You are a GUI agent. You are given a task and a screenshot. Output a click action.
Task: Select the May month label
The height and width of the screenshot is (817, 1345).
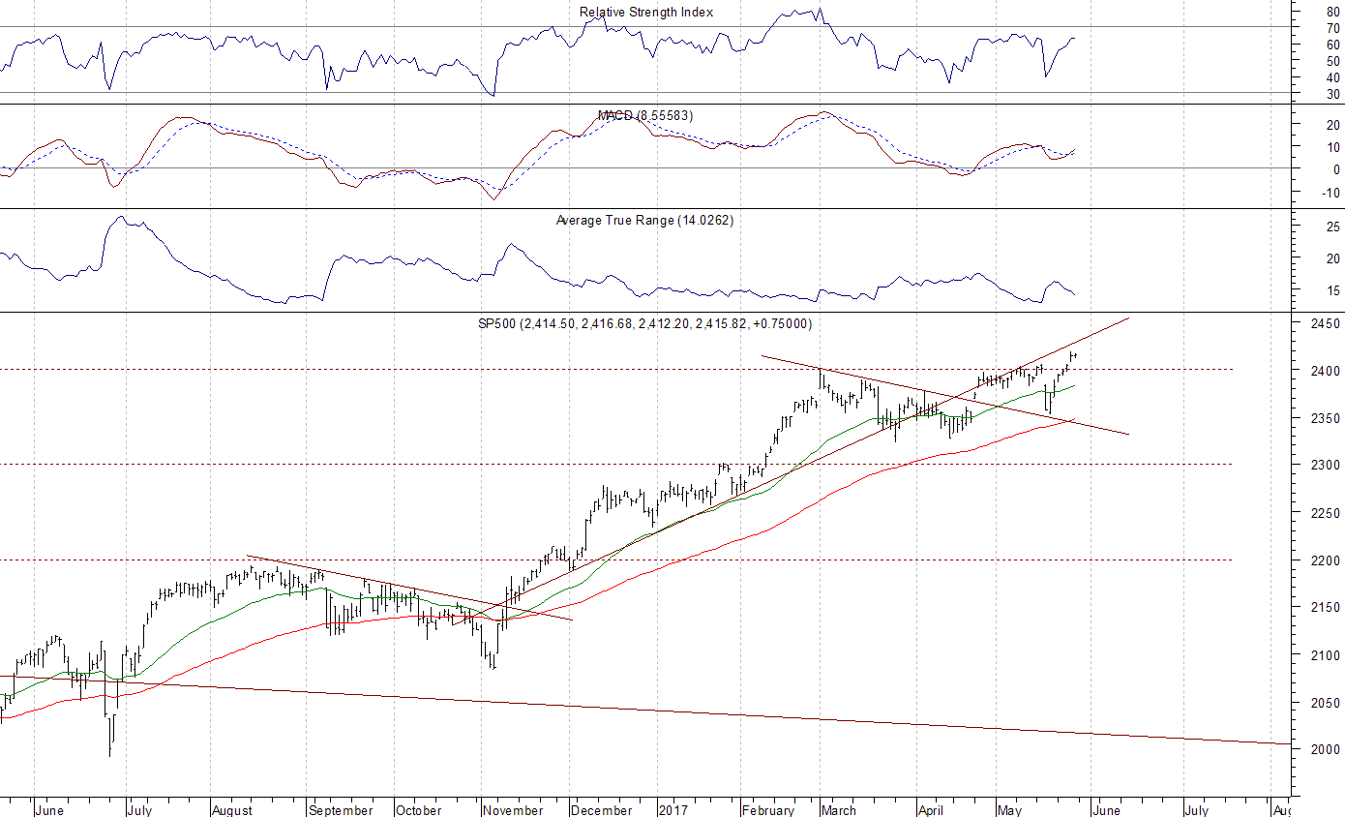(1009, 810)
